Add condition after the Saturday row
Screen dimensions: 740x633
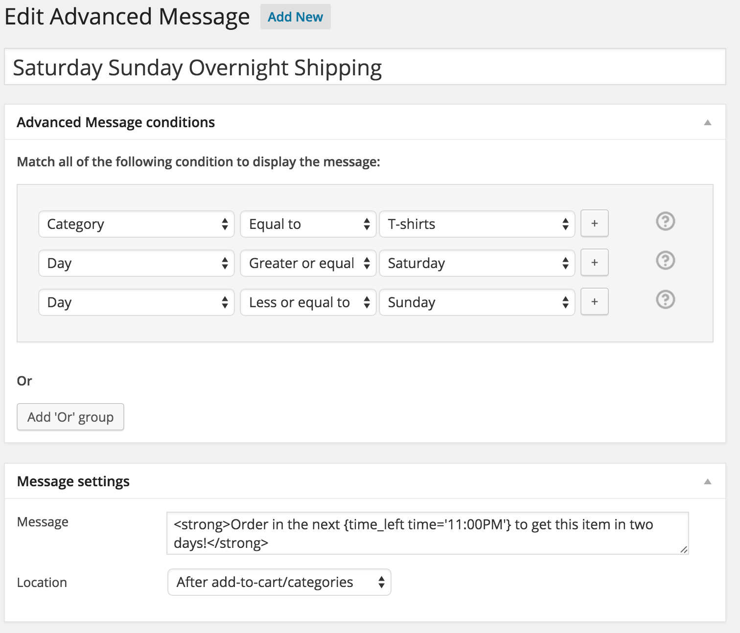(x=594, y=263)
